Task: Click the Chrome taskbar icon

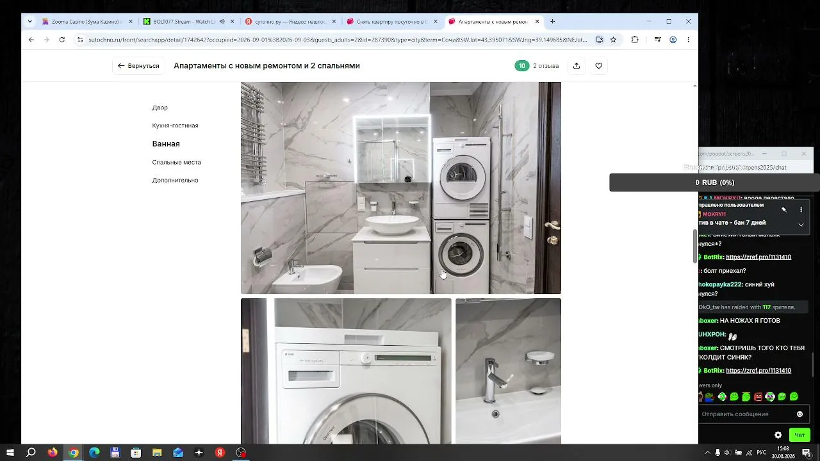Action: tap(74, 453)
